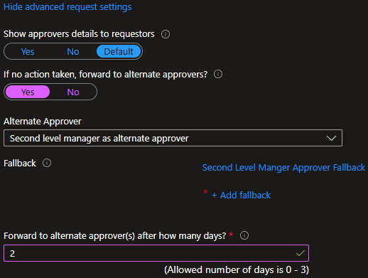The height and width of the screenshot is (278, 368).
Task: Click the plus sign before Add fallback
Action: click(215, 196)
